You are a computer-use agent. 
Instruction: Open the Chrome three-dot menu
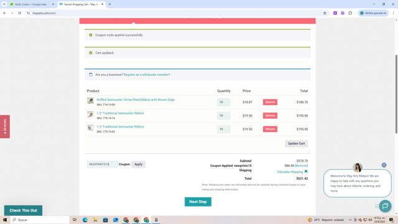tap(393, 13)
